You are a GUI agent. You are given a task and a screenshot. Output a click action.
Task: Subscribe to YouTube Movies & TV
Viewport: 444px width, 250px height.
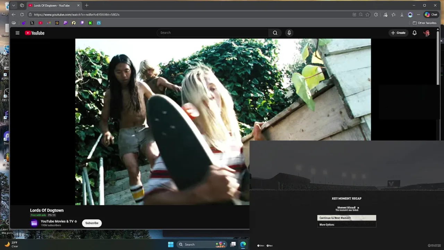pos(92,223)
